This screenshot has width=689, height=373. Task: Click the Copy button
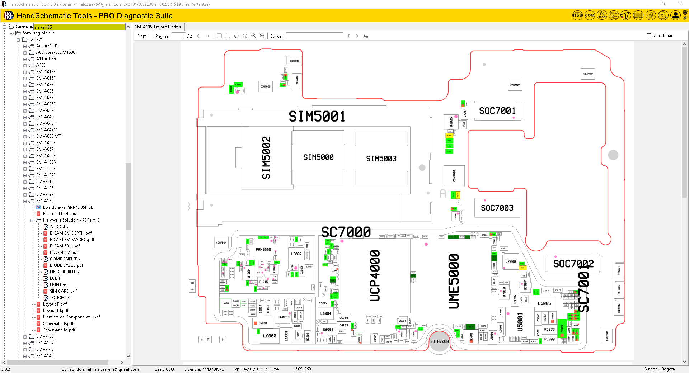142,36
